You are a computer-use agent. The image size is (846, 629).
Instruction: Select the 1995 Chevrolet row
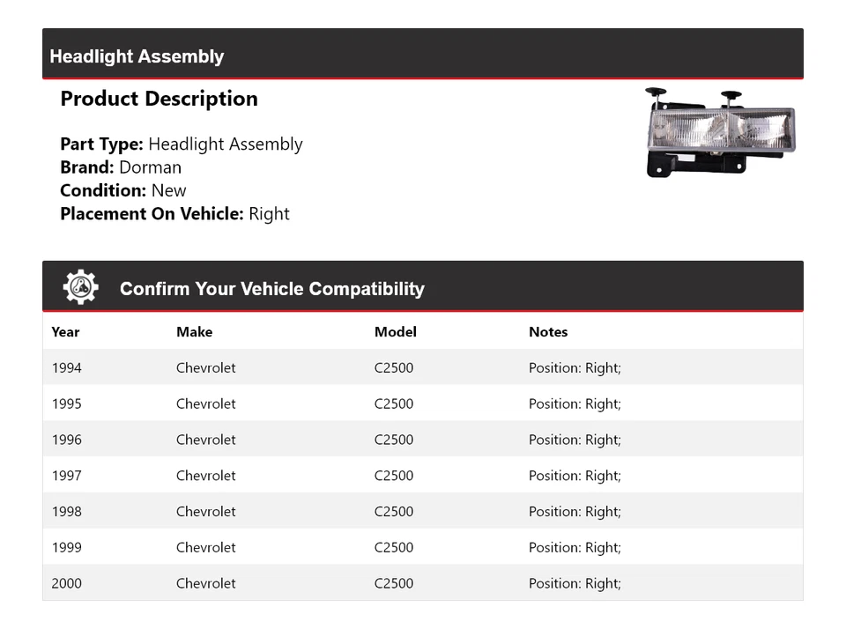[x=205, y=404]
